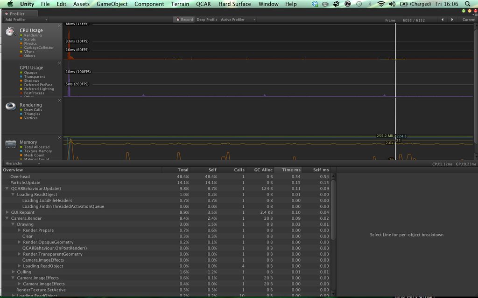Open the Active Profiler dropdown

234,20
